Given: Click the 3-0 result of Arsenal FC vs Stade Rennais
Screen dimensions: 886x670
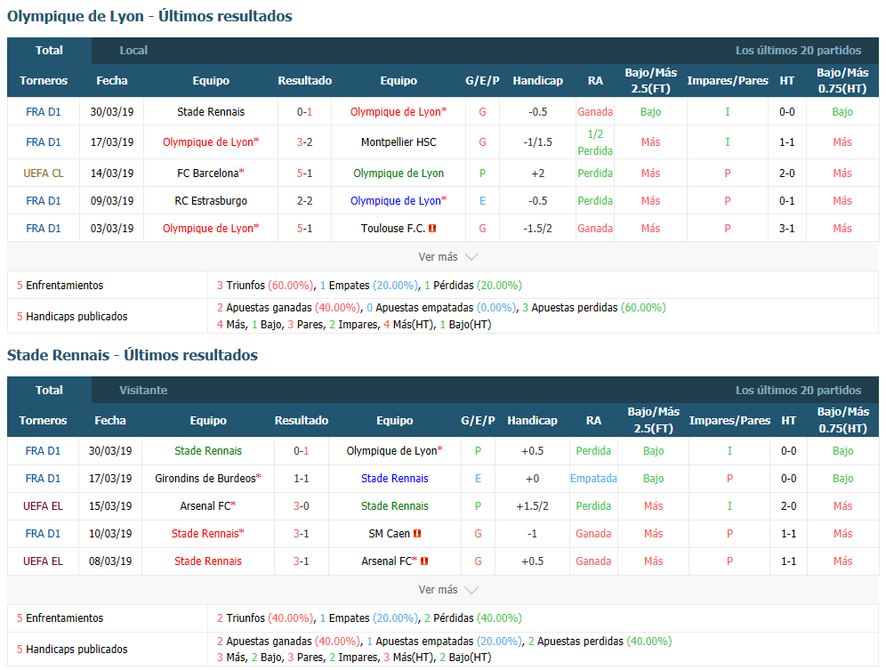Looking at the screenshot, I should coord(302,506).
